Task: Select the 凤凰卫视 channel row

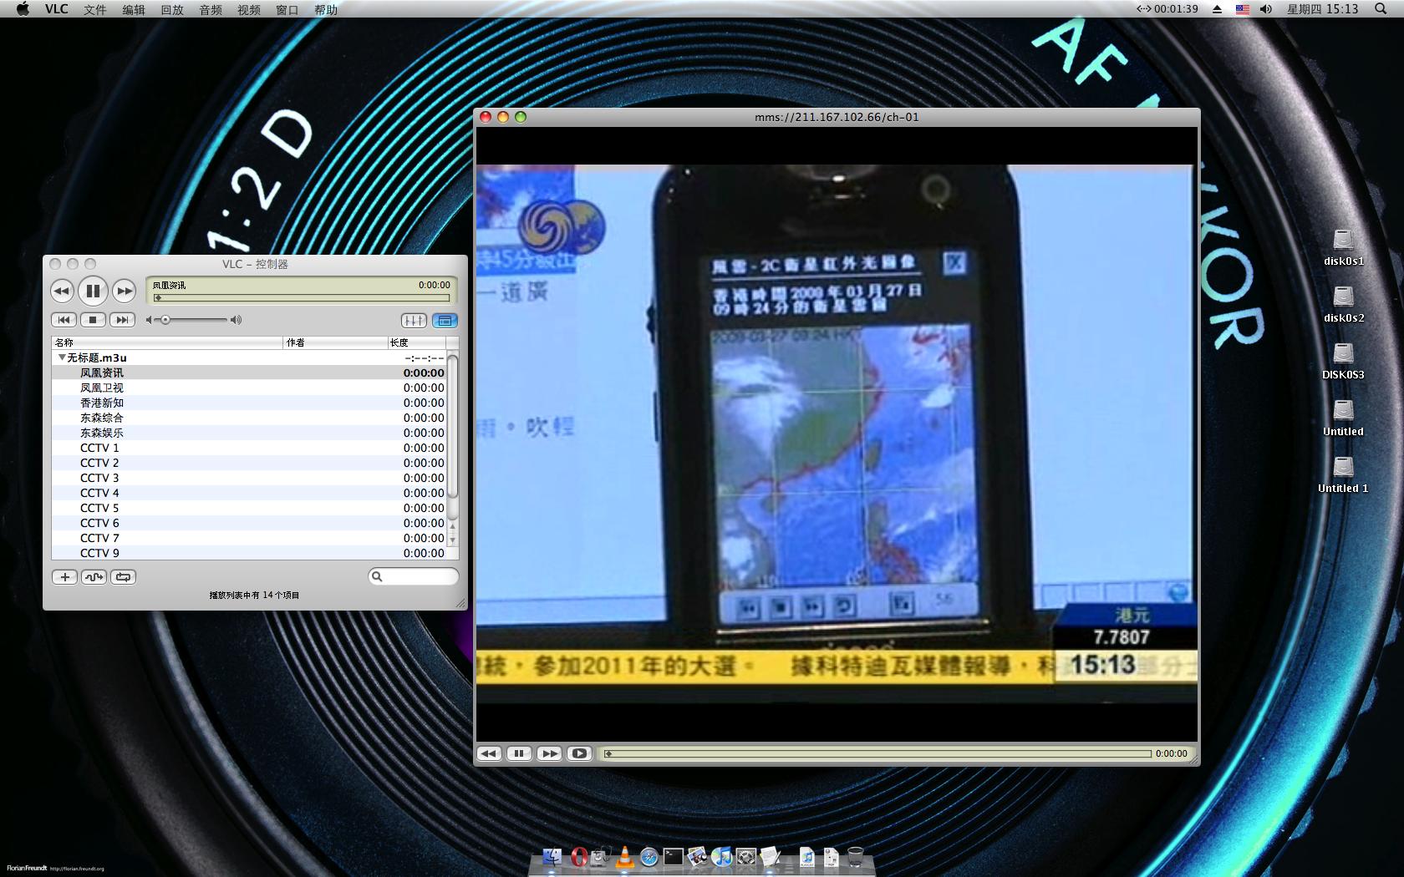Action: point(249,388)
